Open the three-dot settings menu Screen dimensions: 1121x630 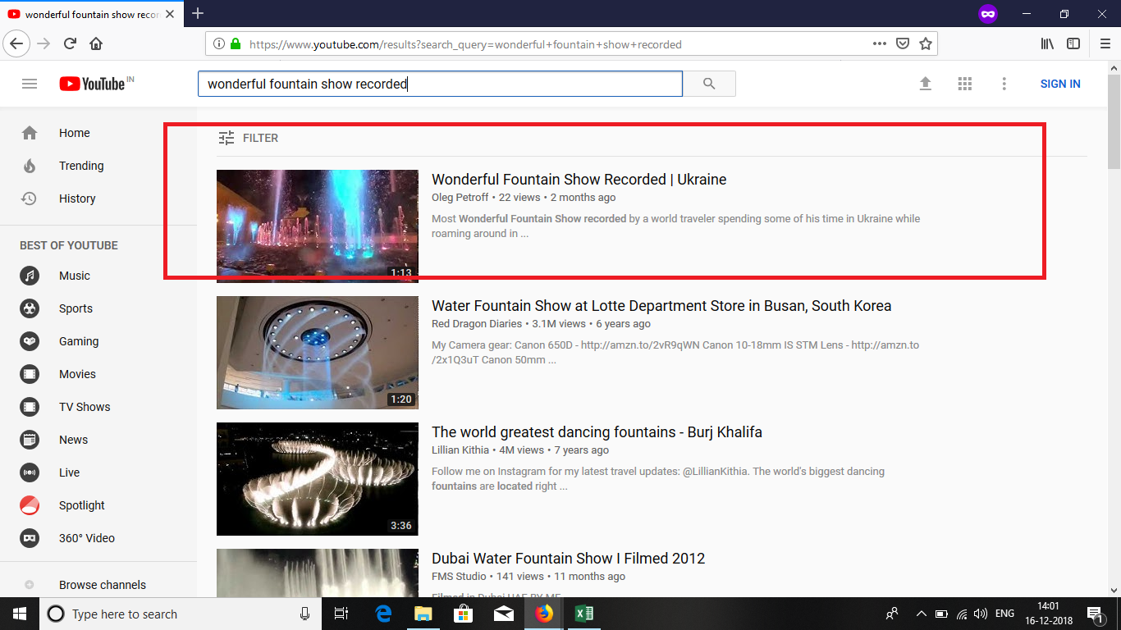pyautogui.click(x=1004, y=84)
